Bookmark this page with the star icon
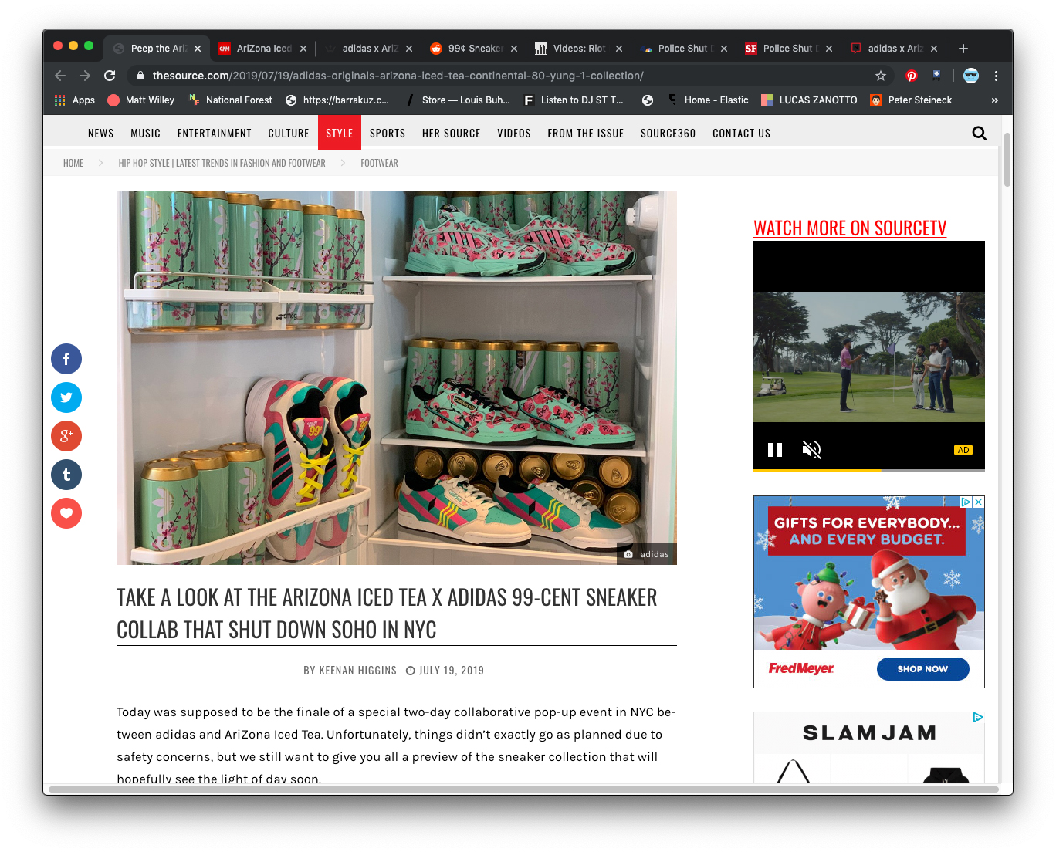1056x852 pixels. pos(881,76)
